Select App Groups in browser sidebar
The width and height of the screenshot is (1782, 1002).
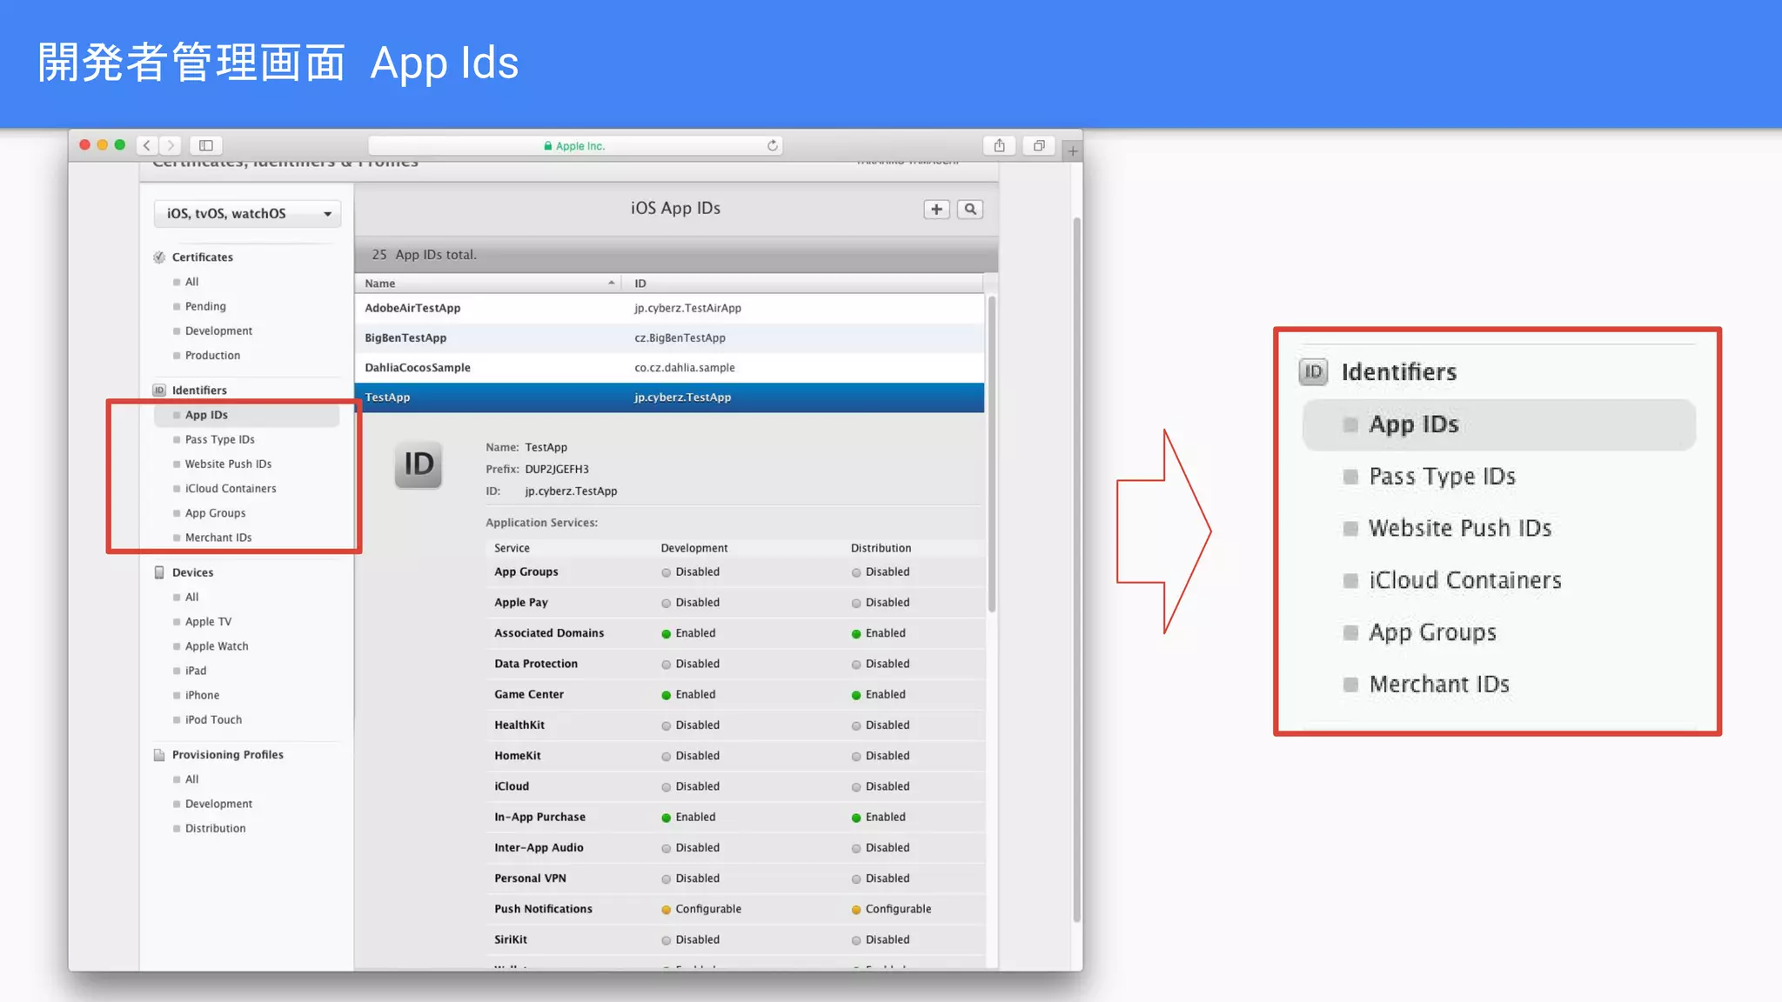coord(215,513)
